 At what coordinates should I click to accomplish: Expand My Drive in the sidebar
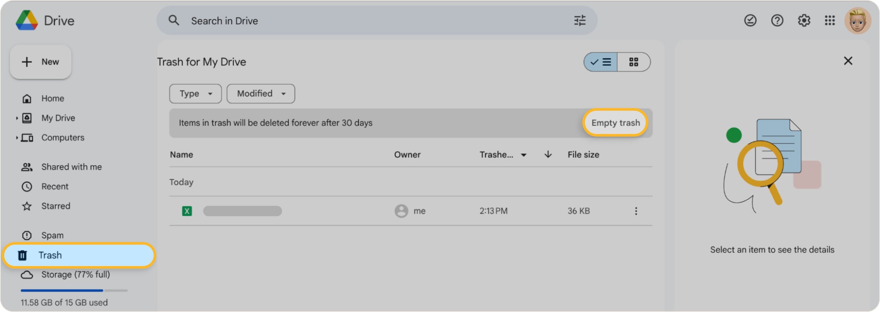(17, 117)
